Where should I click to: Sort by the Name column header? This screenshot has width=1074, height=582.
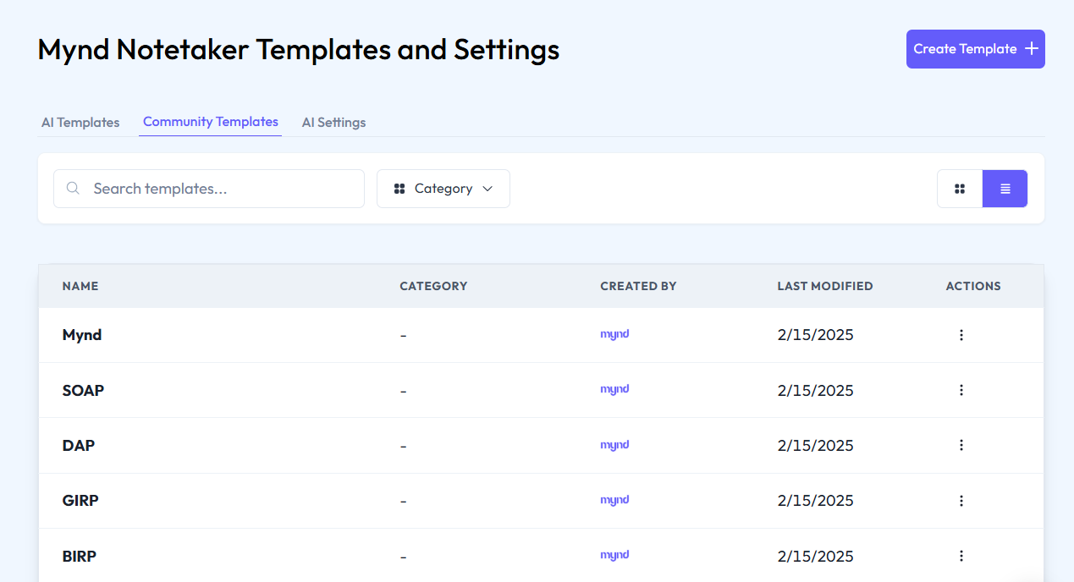coord(80,286)
